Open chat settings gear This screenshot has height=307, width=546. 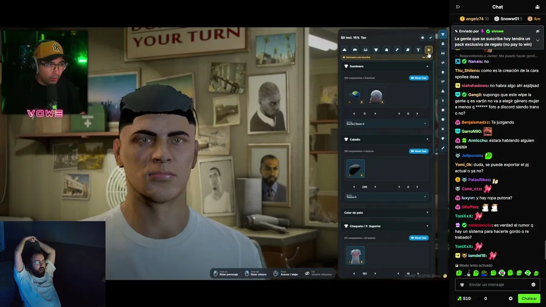(511, 298)
